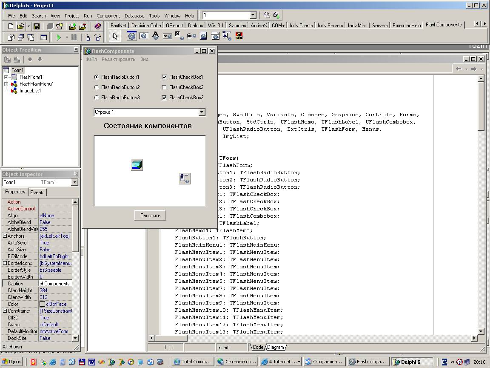The width and height of the screenshot is (490, 368).
Task: Click Add file to project icon
Action: click(72, 26)
